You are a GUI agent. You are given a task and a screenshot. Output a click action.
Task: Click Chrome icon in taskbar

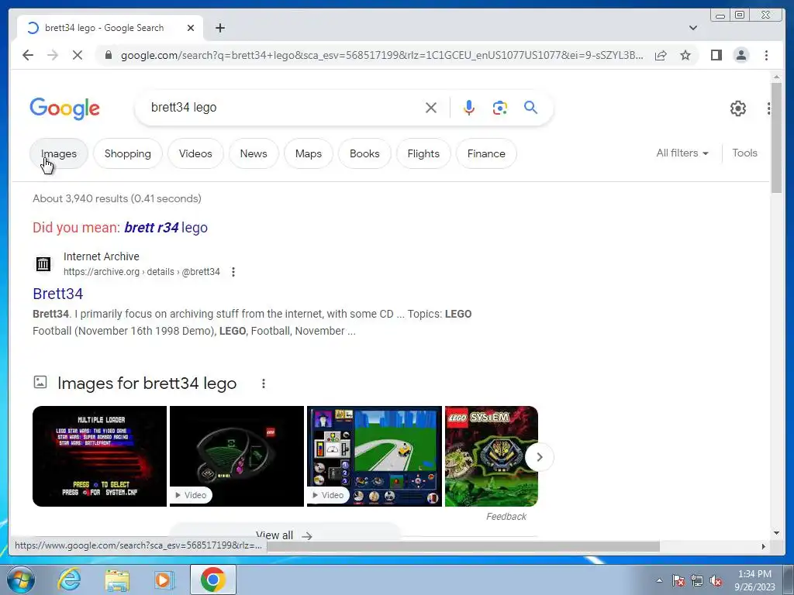coord(212,580)
